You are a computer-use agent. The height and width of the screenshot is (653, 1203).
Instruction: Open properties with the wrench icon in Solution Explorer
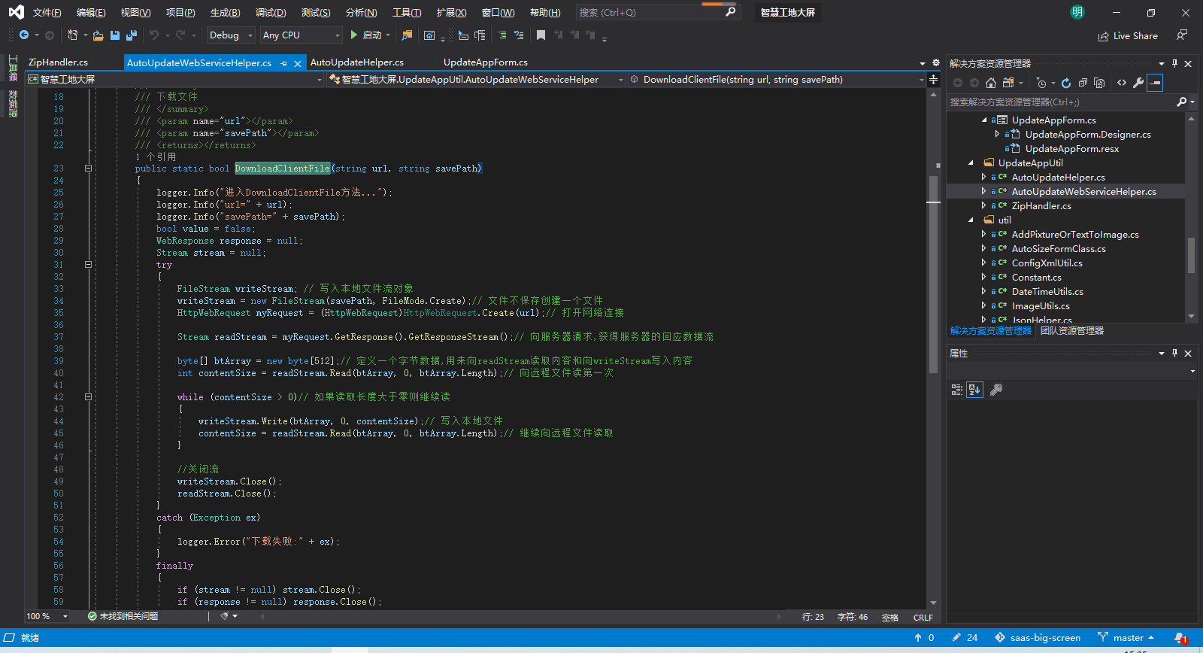[1138, 83]
